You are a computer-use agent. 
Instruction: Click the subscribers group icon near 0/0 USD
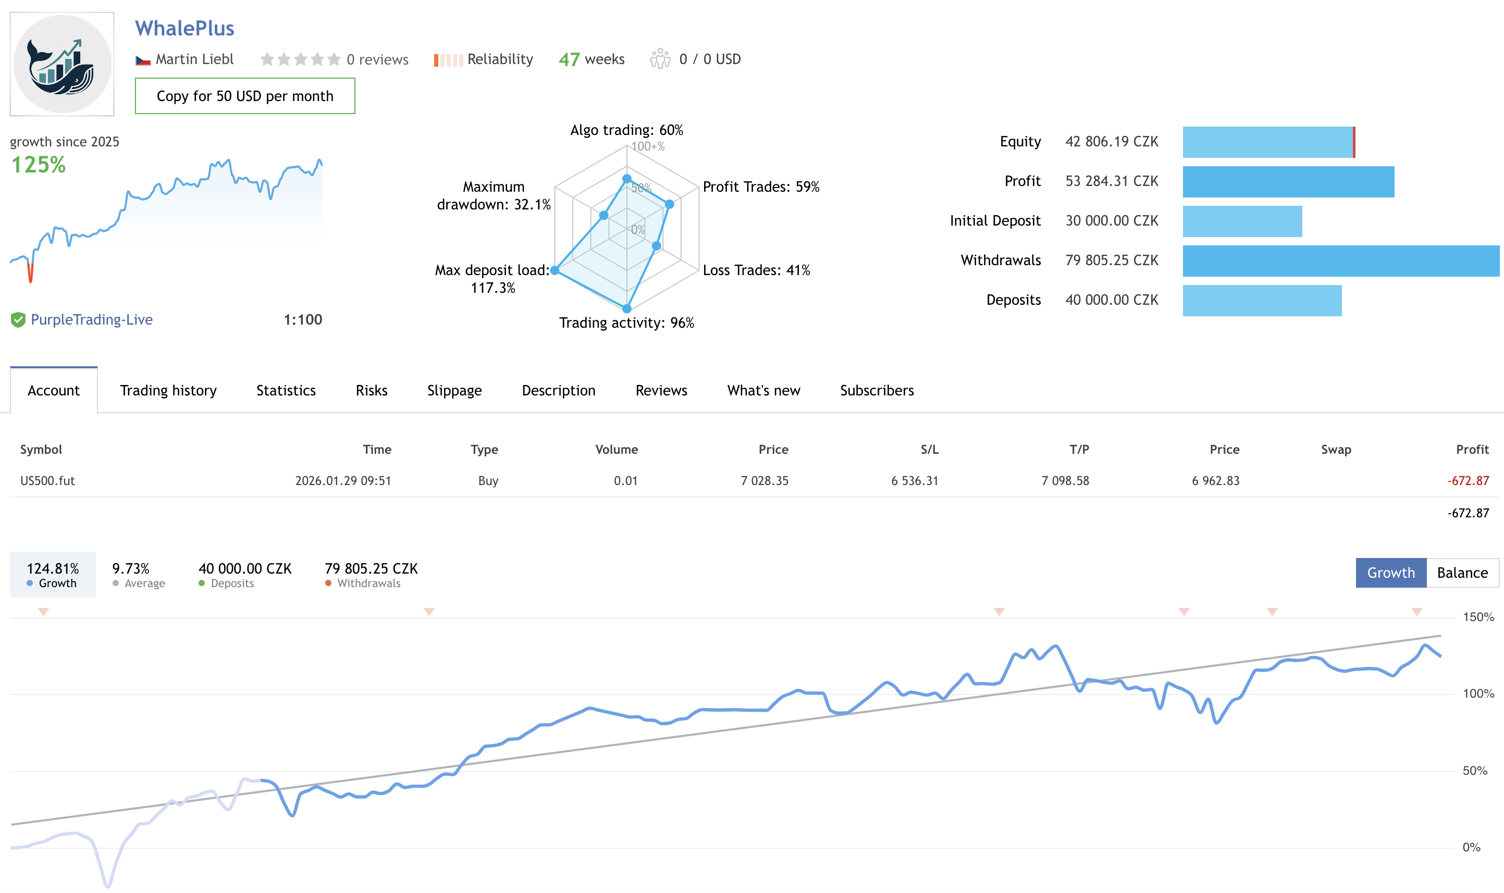tap(660, 59)
